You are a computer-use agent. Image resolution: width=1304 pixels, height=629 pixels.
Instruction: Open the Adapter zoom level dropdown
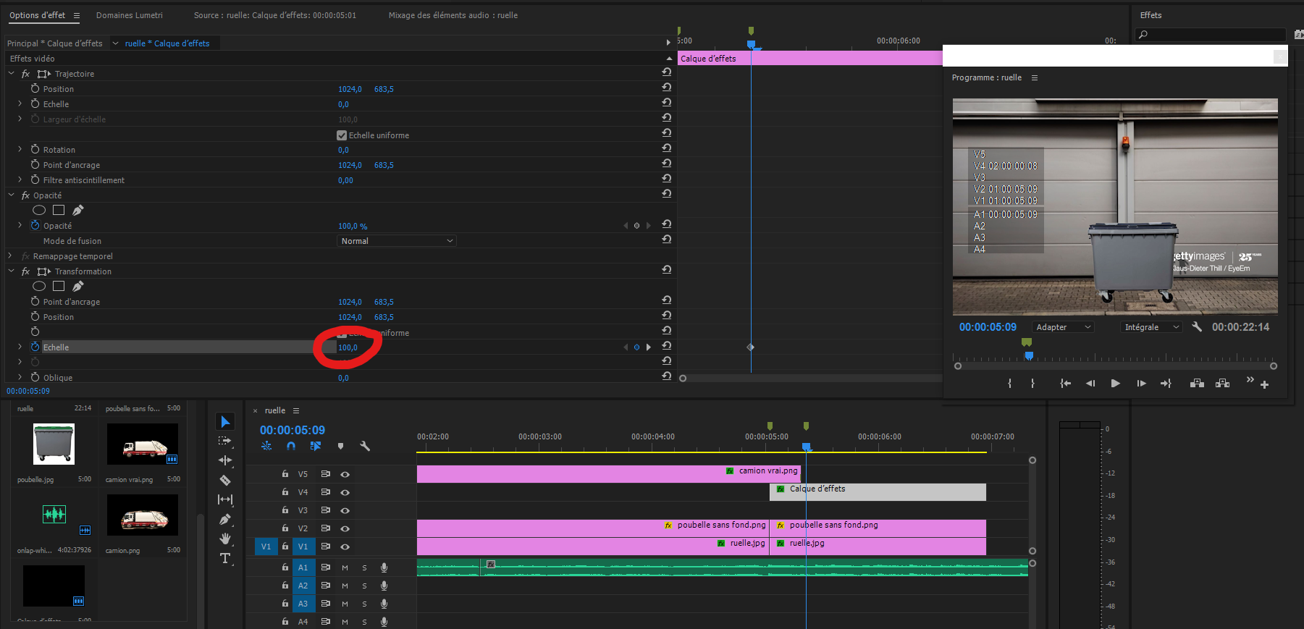pos(1062,327)
